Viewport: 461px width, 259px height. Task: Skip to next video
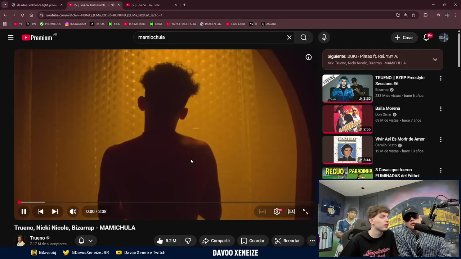pos(55,212)
